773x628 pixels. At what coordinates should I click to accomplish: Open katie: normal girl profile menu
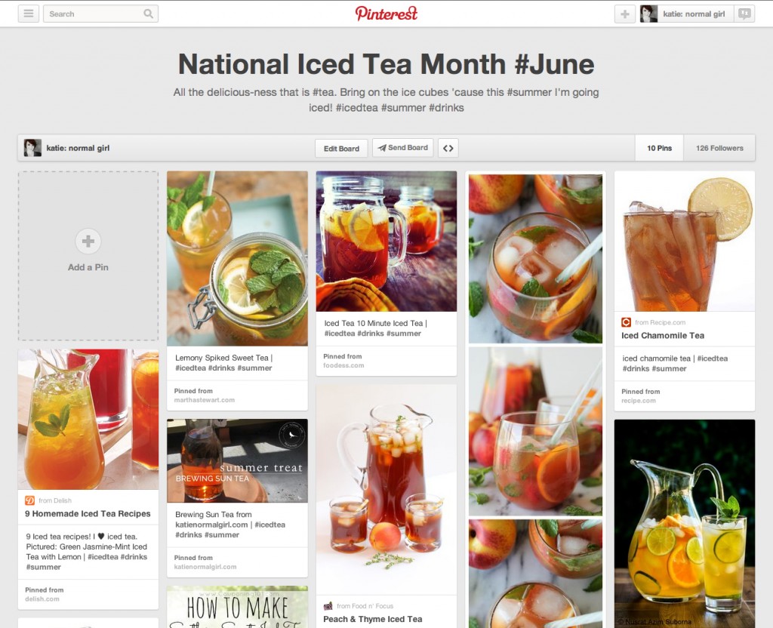[x=687, y=14]
